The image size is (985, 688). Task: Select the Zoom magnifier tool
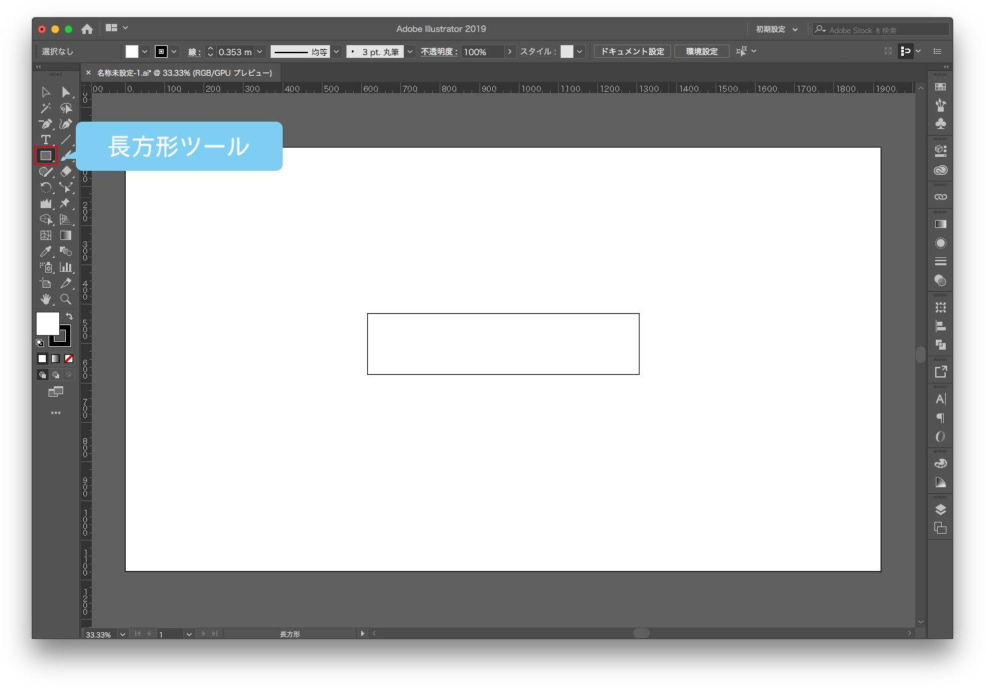[x=66, y=299]
